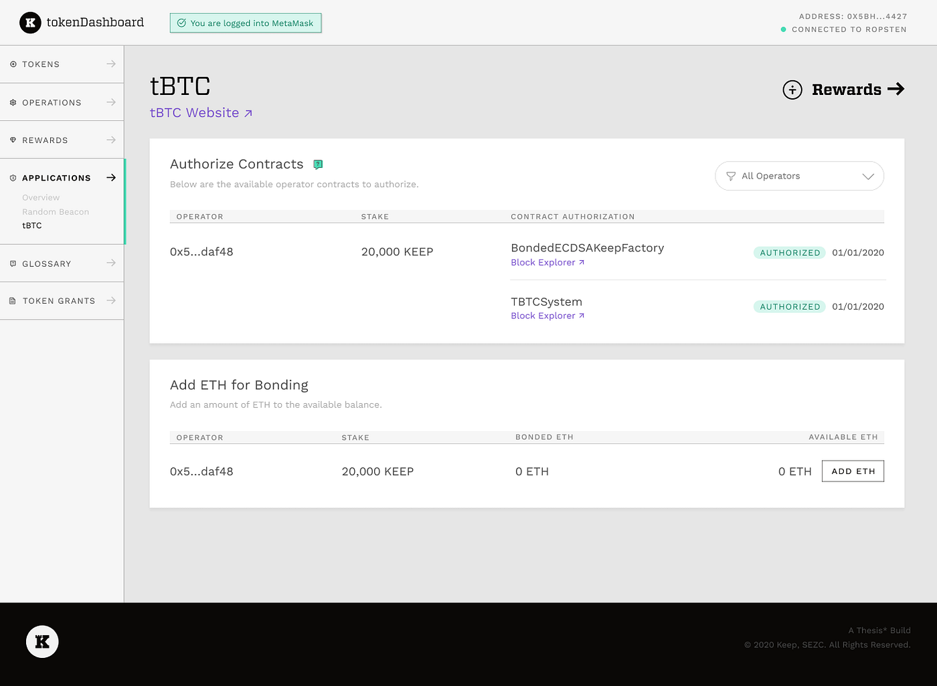Screen dimensions: 937x686
Task: Click the Keep logo in header
Action: [x=29, y=23]
